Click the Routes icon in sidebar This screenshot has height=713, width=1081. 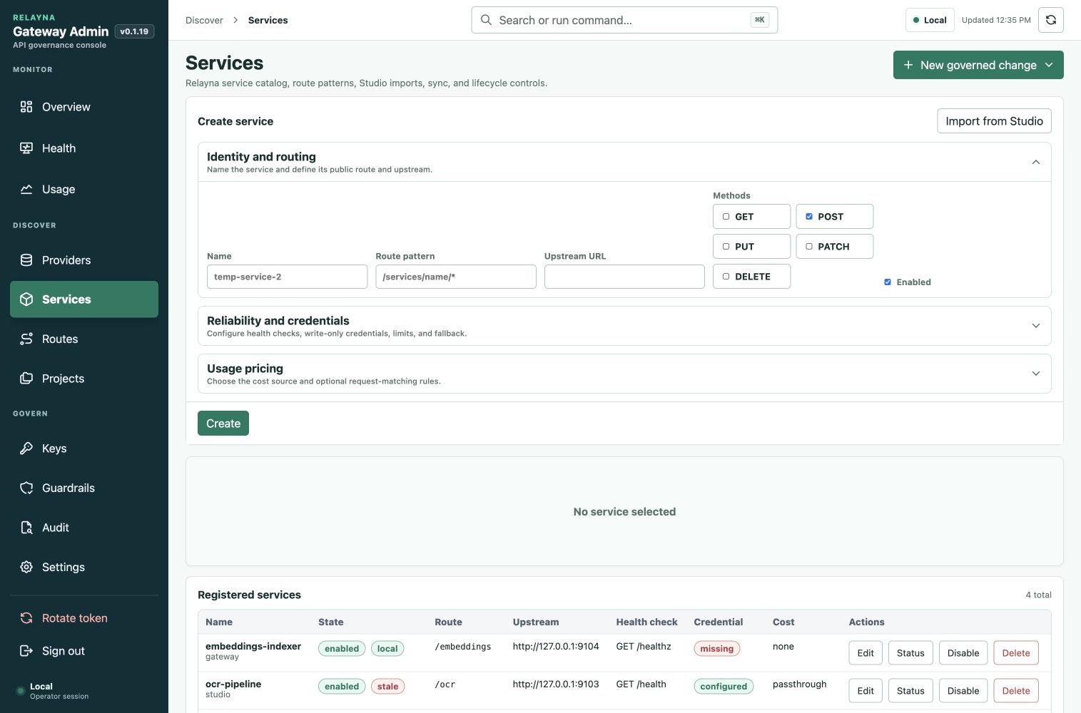[26, 339]
